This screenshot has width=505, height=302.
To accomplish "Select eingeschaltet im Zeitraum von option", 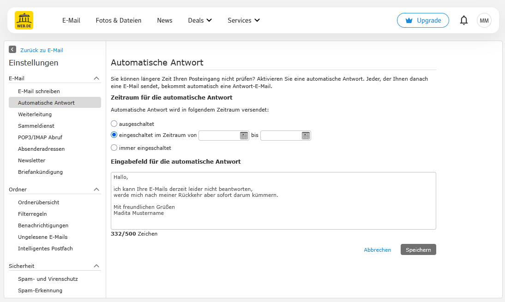I will (x=114, y=134).
